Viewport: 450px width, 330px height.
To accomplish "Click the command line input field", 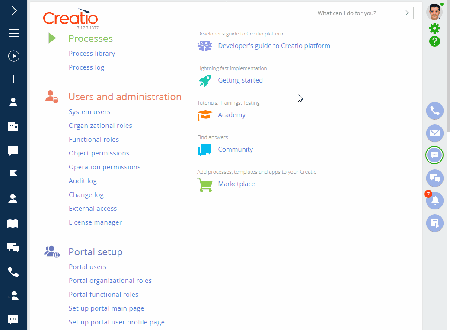I will tap(363, 13).
